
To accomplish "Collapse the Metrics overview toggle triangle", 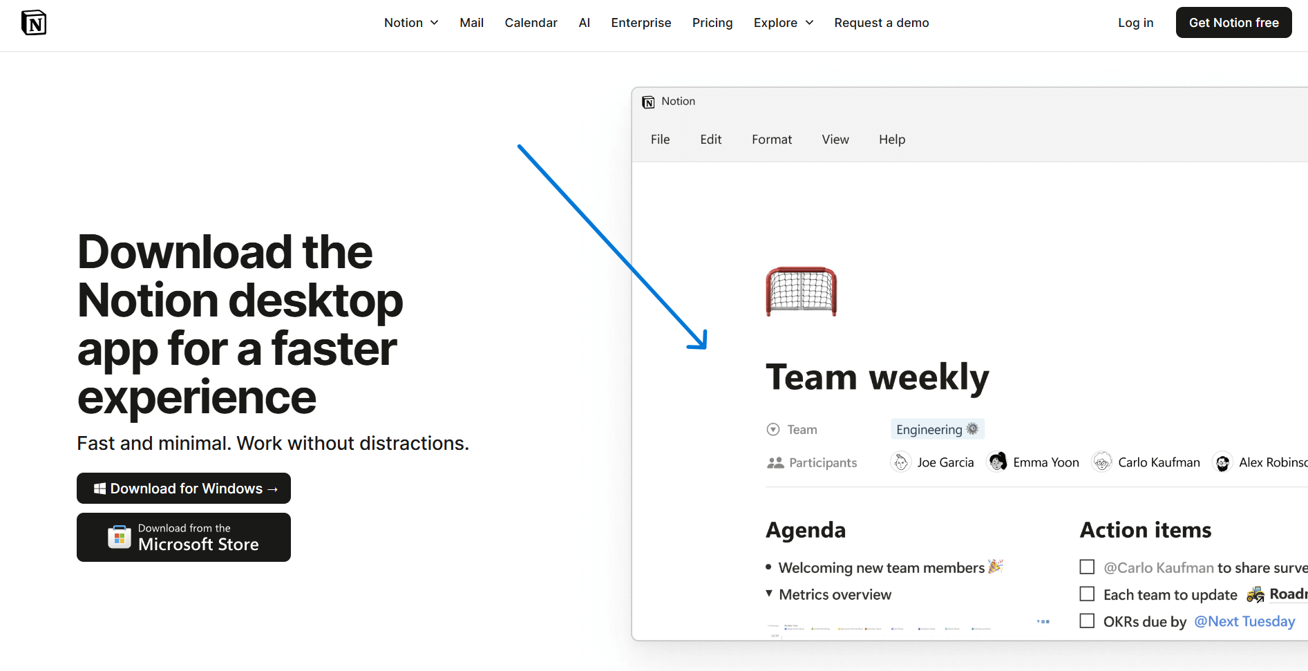I will point(769,594).
